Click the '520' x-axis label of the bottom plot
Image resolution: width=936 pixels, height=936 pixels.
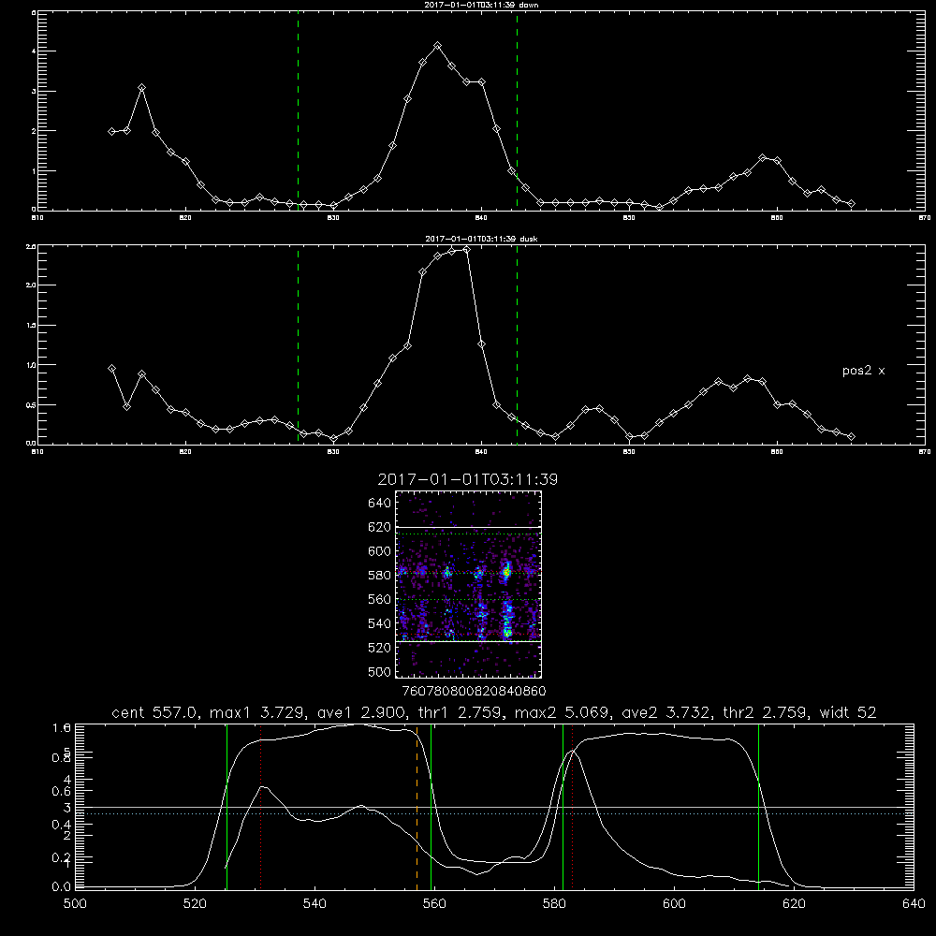[195, 904]
